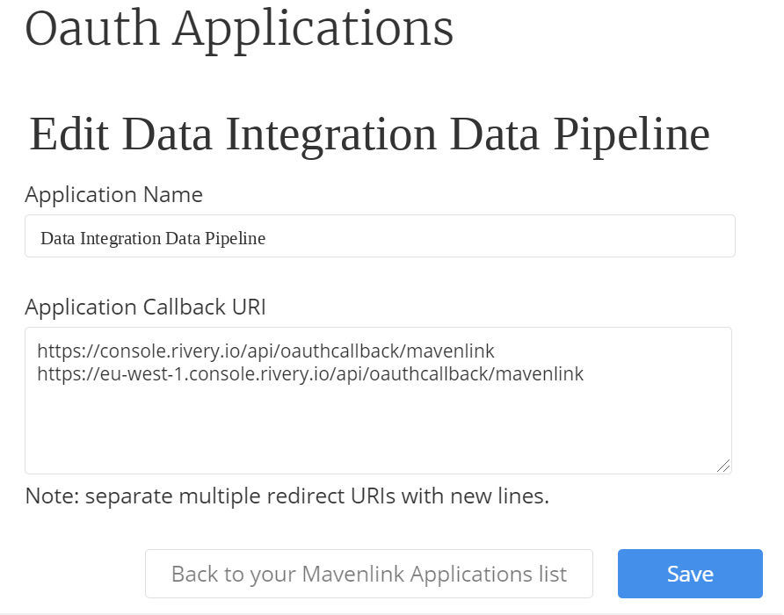Click the note about separating redirect URIs
Viewport: 784px width, 615px height.
(x=287, y=496)
